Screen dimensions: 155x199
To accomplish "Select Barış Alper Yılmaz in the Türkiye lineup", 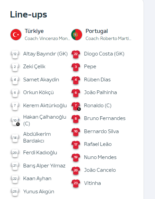I will [44, 166].
